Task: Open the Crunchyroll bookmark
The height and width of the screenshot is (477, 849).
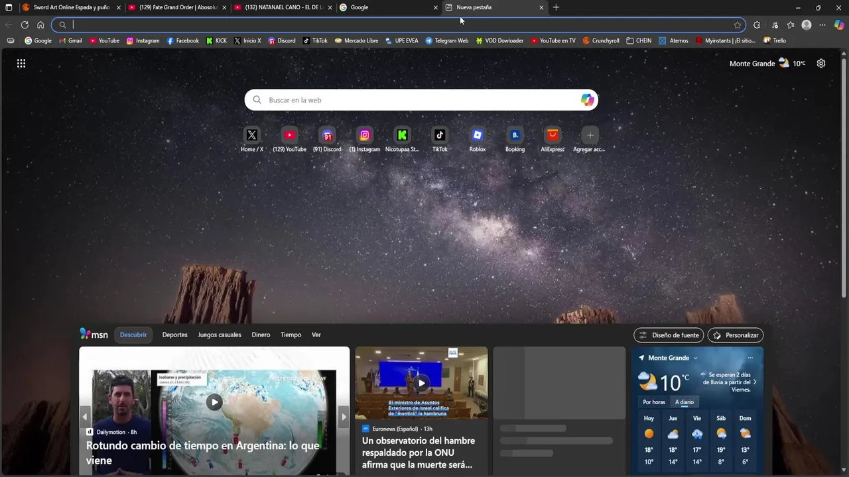Action: (x=601, y=40)
